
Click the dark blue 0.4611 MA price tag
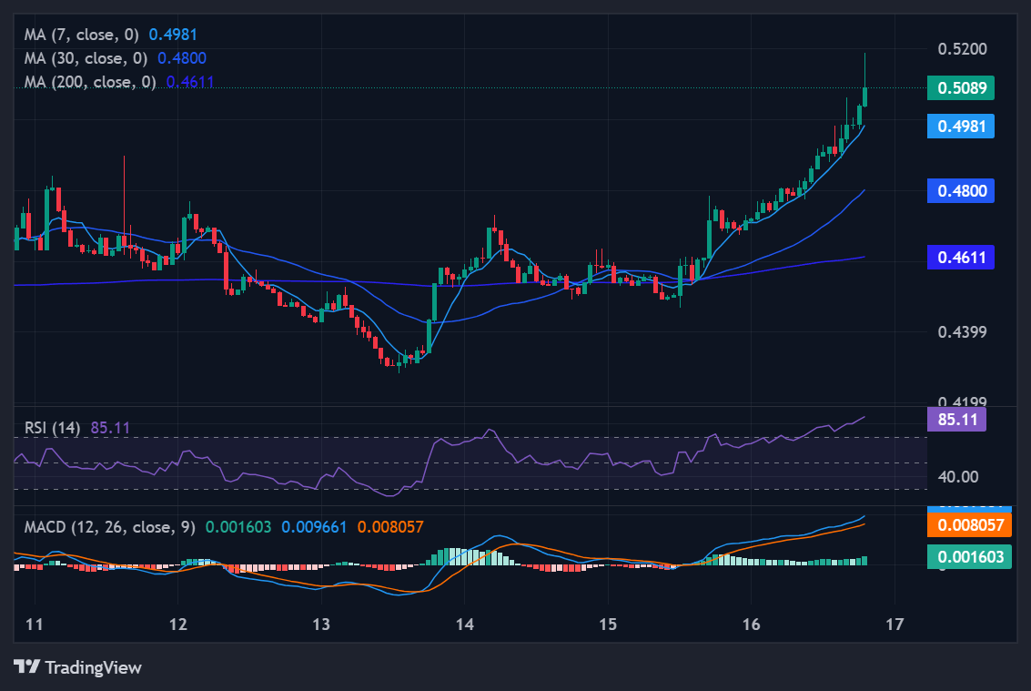coord(960,258)
